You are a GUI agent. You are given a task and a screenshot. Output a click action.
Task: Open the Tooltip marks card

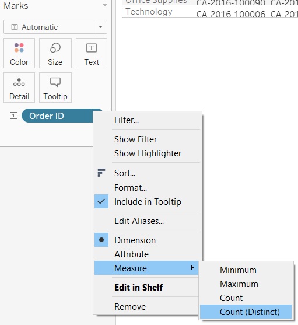coord(55,88)
